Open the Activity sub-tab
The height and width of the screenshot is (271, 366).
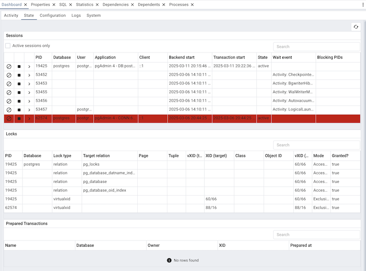point(11,15)
